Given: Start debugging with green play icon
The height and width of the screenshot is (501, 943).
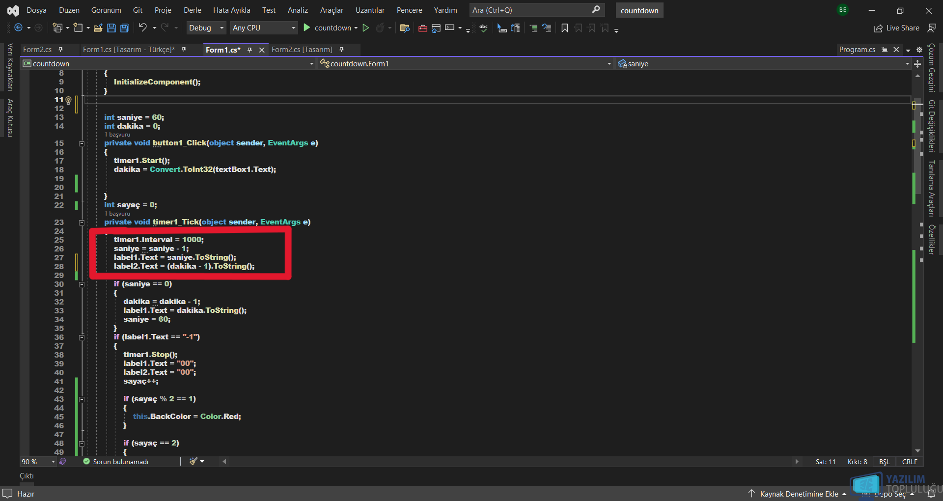Looking at the screenshot, I should pyautogui.click(x=307, y=28).
